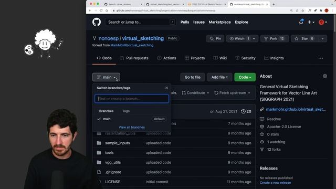Open the Add file dropdown
The height and width of the screenshot is (189, 336).
click(x=219, y=77)
